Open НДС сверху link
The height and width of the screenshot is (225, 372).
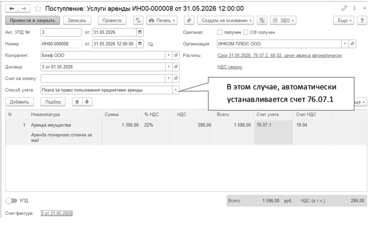[x=230, y=67]
